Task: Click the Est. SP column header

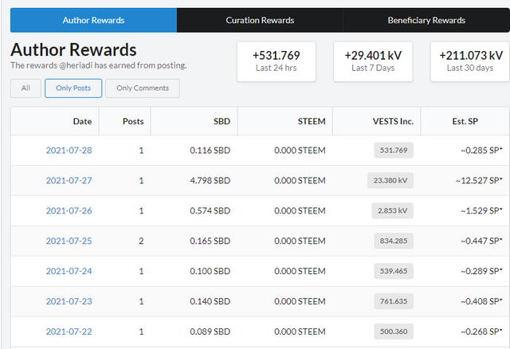Action: tap(465, 121)
